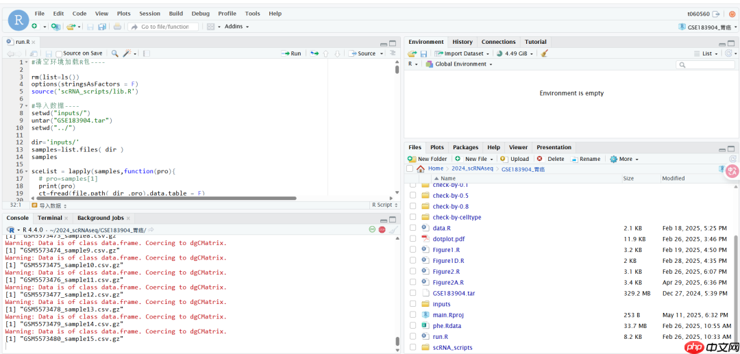Tick the checkbox beside phe.Rdata

[x=413, y=325]
